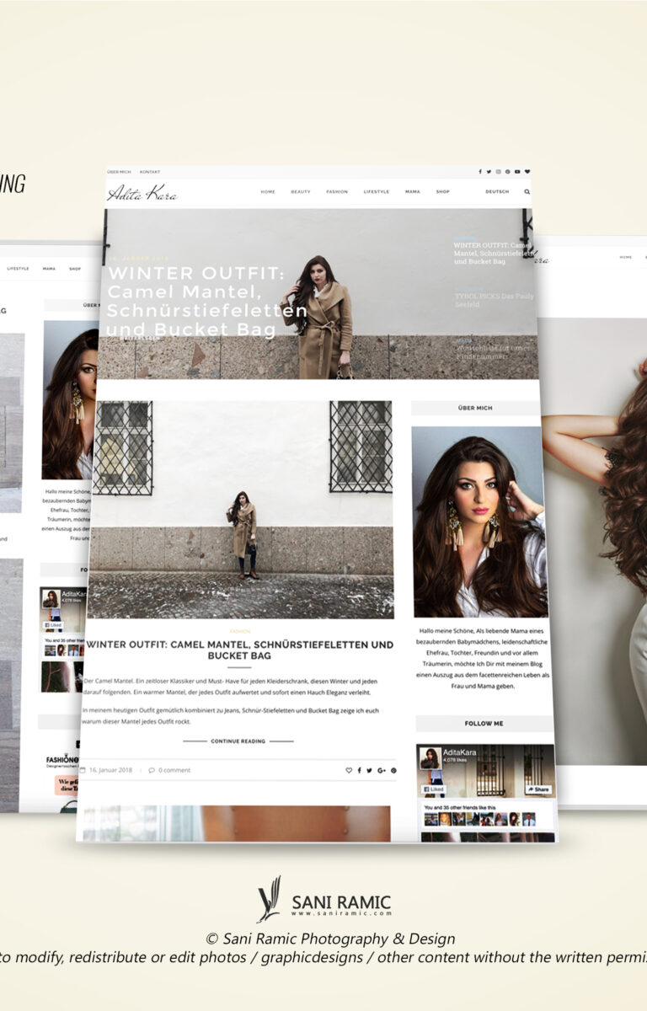Open the ÜBER MICH top link
647x1011 pixels.
119,171
